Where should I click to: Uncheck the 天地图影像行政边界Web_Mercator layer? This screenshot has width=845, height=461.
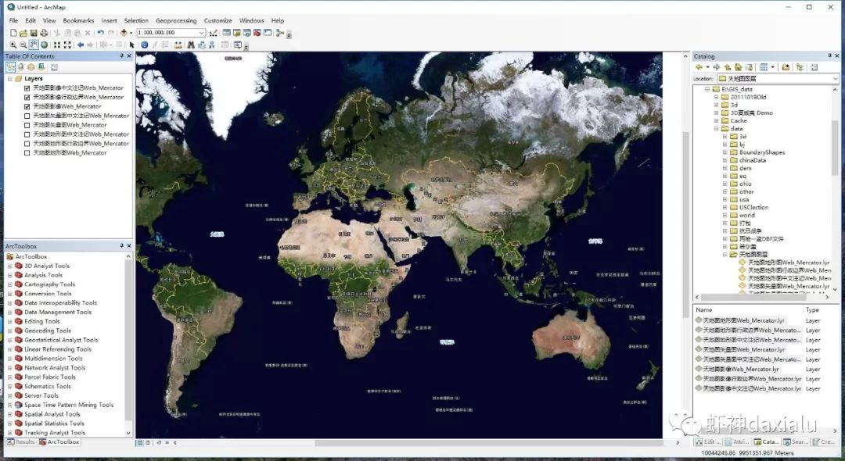click(x=27, y=98)
